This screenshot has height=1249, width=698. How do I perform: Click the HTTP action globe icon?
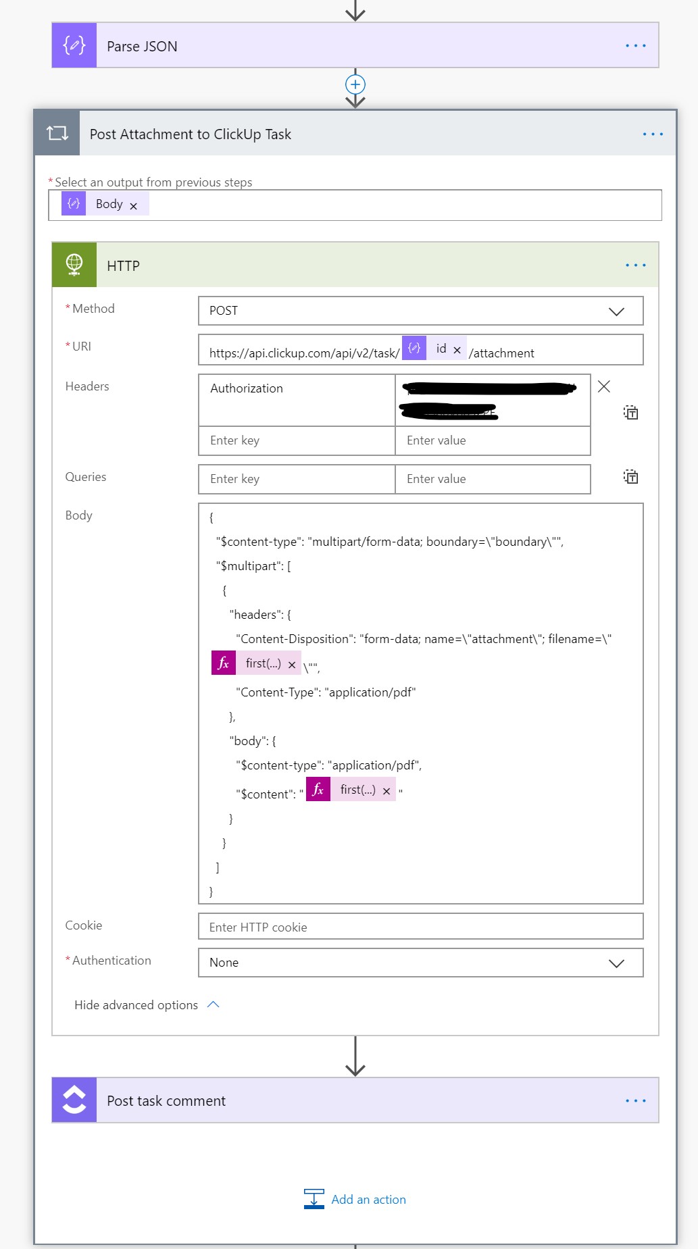pyautogui.click(x=74, y=265)
